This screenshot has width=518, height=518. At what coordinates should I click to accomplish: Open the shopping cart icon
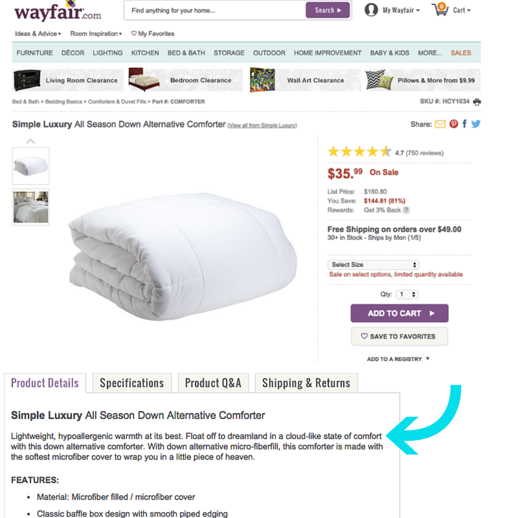tap(440, 9)
